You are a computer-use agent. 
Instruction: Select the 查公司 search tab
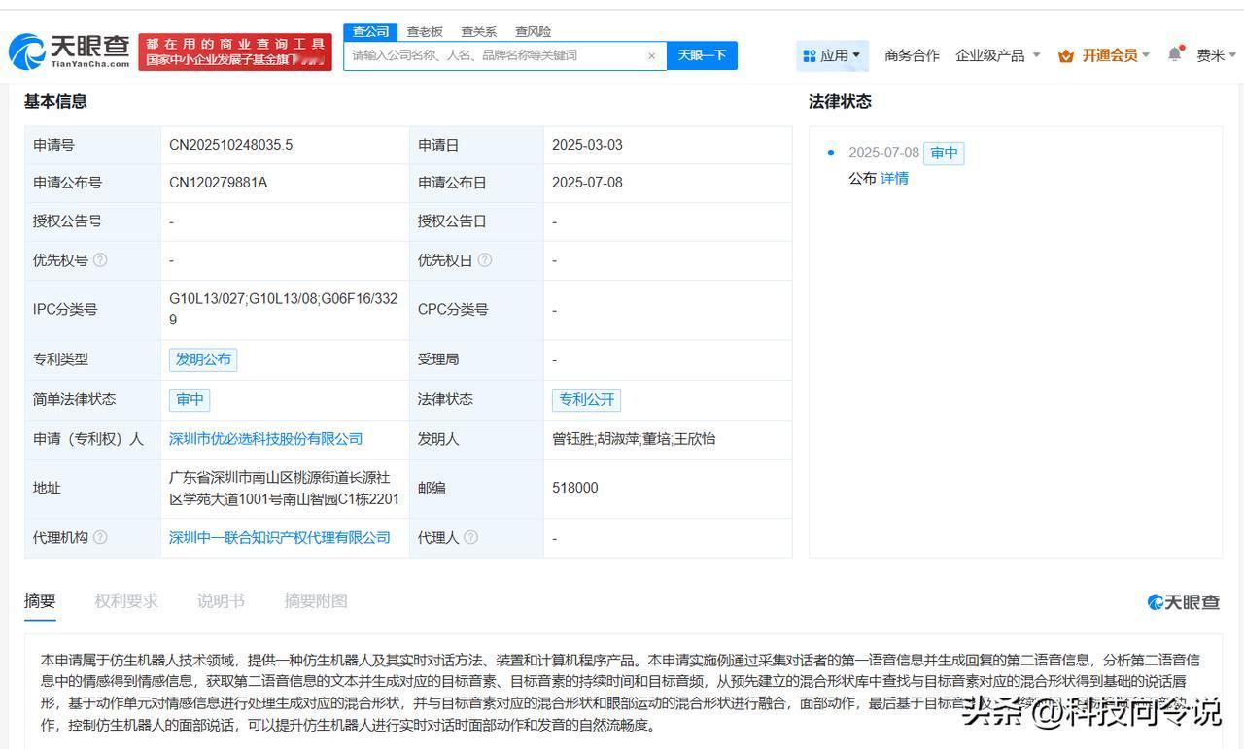tap(370, 31)
